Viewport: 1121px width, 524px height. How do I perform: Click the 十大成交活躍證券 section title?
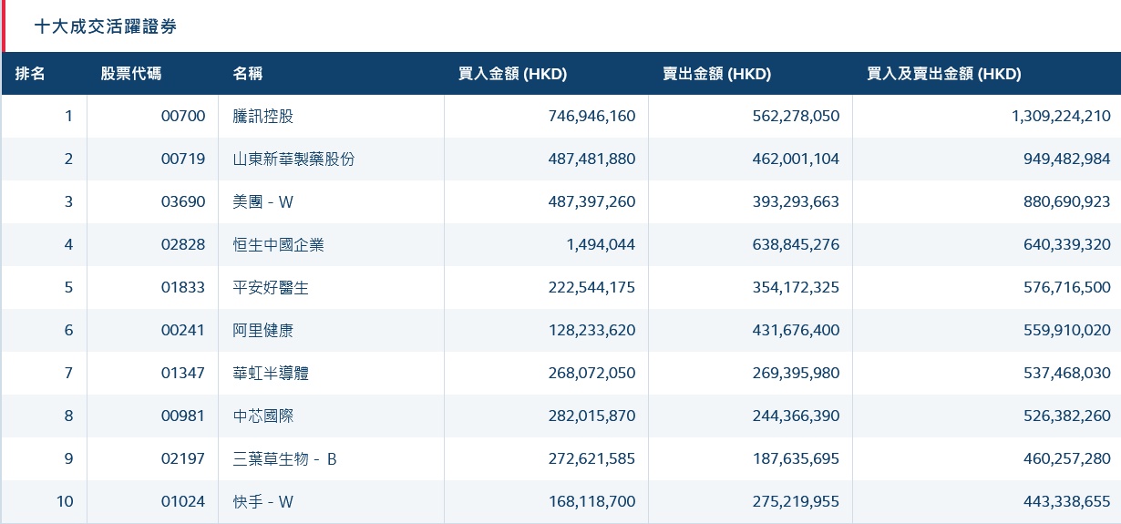point(105,27)
